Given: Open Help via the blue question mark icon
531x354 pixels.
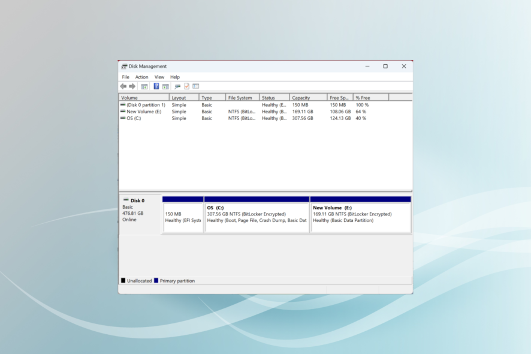Looking at the screenshot, I should (x=155, y=86).
